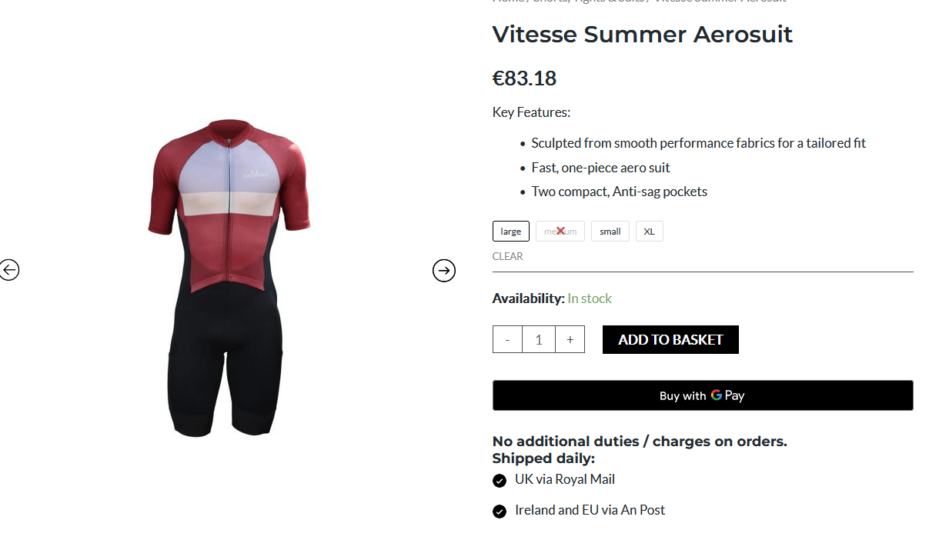Advance to the next product image
Viewport: 929px width, 540px height.
tap(444, 271)
